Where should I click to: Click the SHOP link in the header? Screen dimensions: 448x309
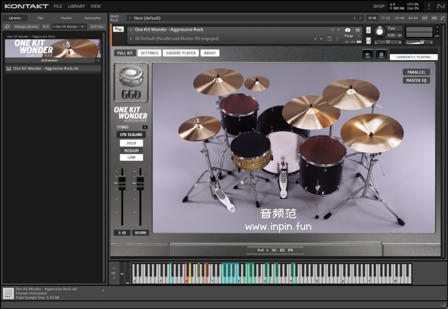tap(379, 6)
